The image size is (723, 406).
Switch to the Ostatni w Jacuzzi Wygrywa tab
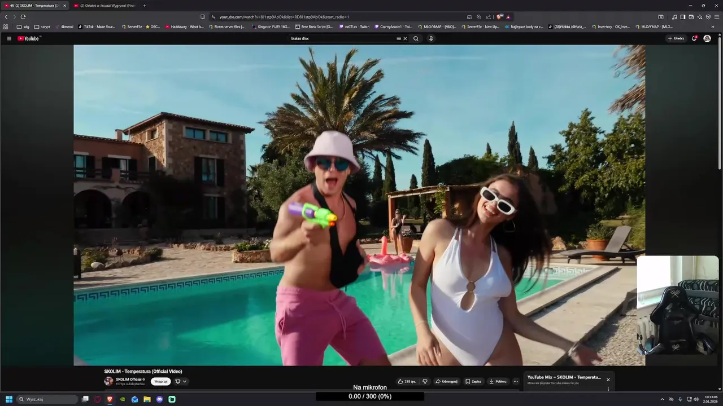[x=104, y=6]
